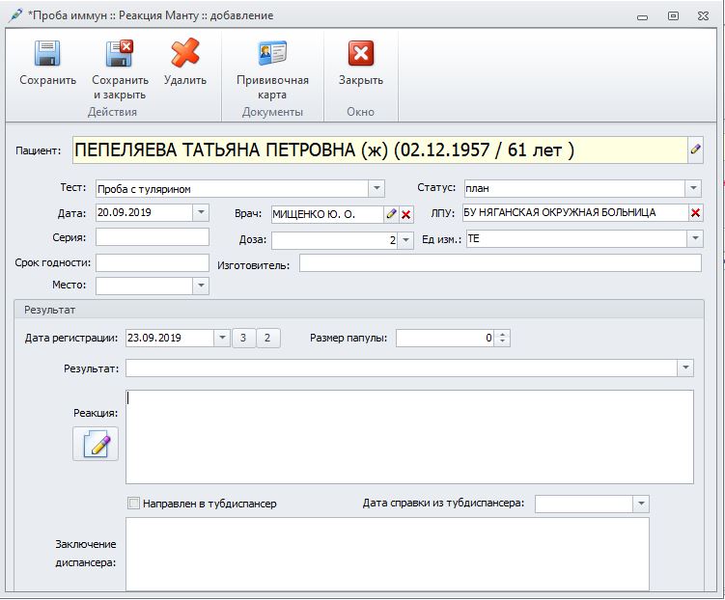The image size is (725, 600).
Task: Click Сохранить и закрыть toolbar icon
Action: (x=120, y=54)
